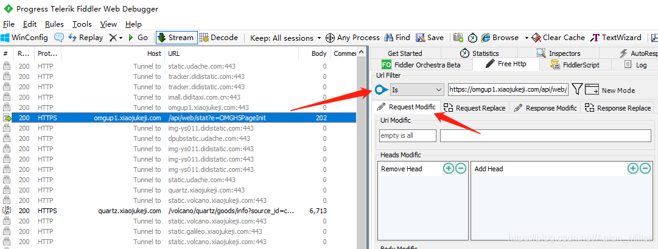Click the camera screenshot icon

point(458,38)
